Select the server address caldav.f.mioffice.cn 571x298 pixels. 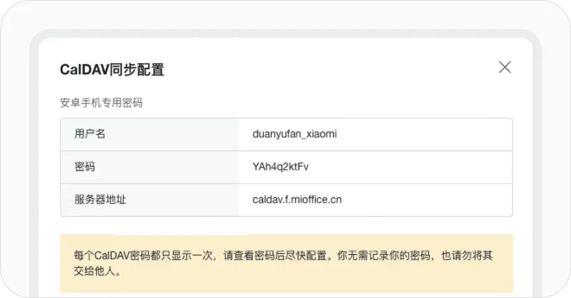tap(297, 200)
